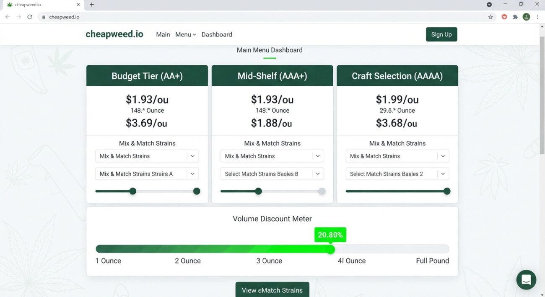Click Craft Selection slider handle

coord(447,191)
